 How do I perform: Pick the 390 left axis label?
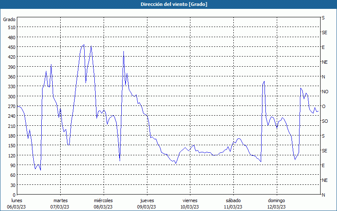pos(12,67)
